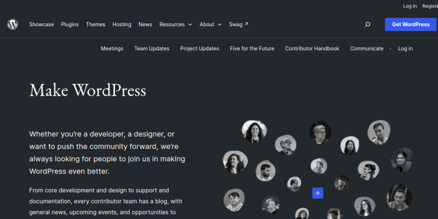The height and width of the screenshot is (219, 438).
Task: Go to Plugins in top navigation
Action: click(70, 24)
